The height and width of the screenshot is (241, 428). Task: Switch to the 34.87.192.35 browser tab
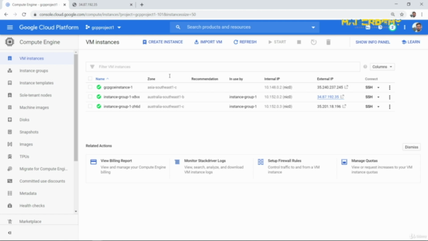pyautogui.click(x=102, y=5)
